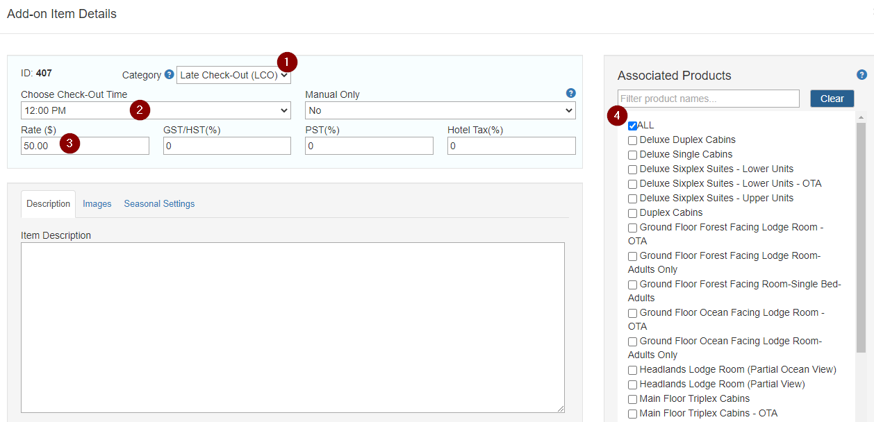Enable Headlands Lodge Room (Partial Ocean View)
This screenshot has height=422, width=874.
coord(632,370)
